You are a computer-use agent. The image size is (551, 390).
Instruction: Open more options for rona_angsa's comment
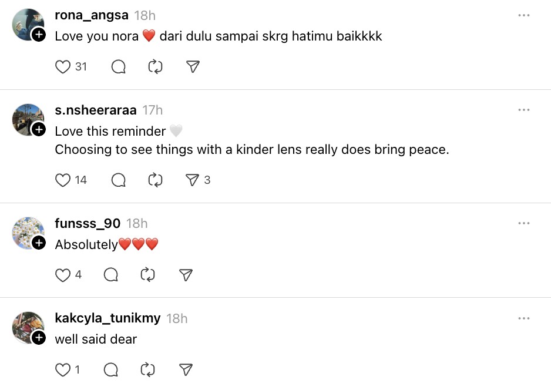[524, 15]
